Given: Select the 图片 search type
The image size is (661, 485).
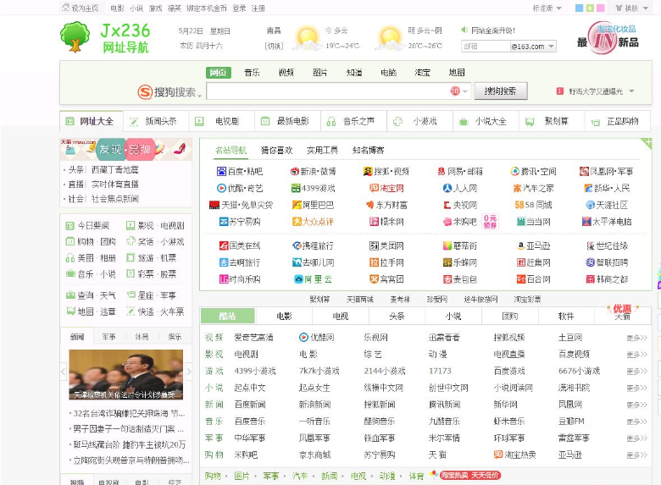Looking at the screenshot, I should 320,73.
